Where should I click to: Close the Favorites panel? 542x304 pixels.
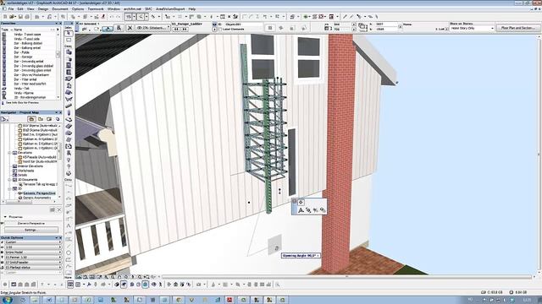click(x=60, y=24)
